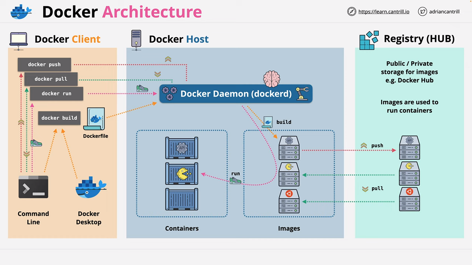The image size is (472, 265).
Task: Select the Dockerfile icon
Action: coord(95,118)
